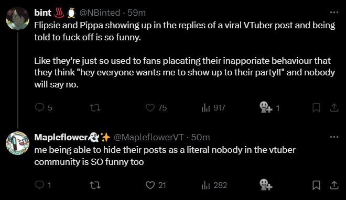The image size is (346, 200).
Task: View analytics showing 917 views
Action: tap(213, 108)
